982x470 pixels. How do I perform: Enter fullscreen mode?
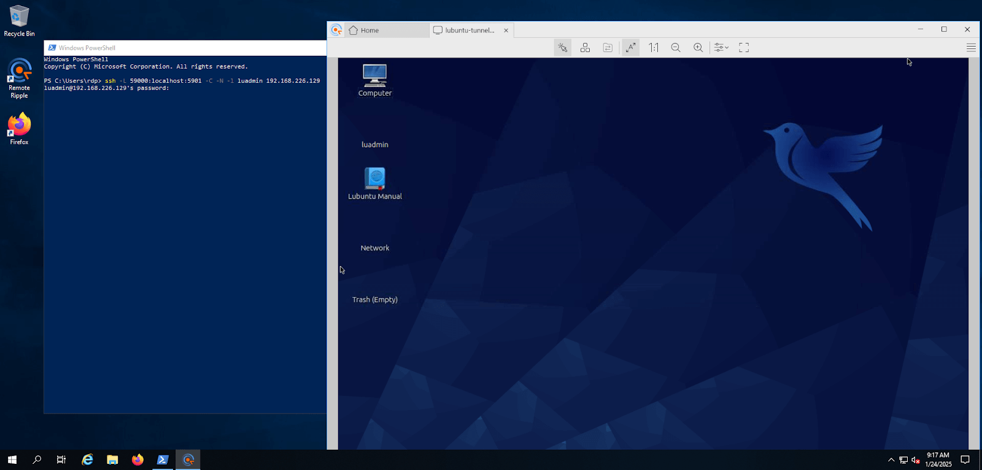pos(744,48)
